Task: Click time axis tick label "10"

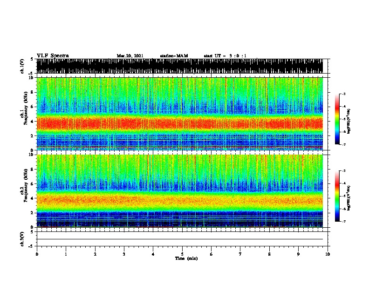Action: pyautogui.click(x=328, y=254)
